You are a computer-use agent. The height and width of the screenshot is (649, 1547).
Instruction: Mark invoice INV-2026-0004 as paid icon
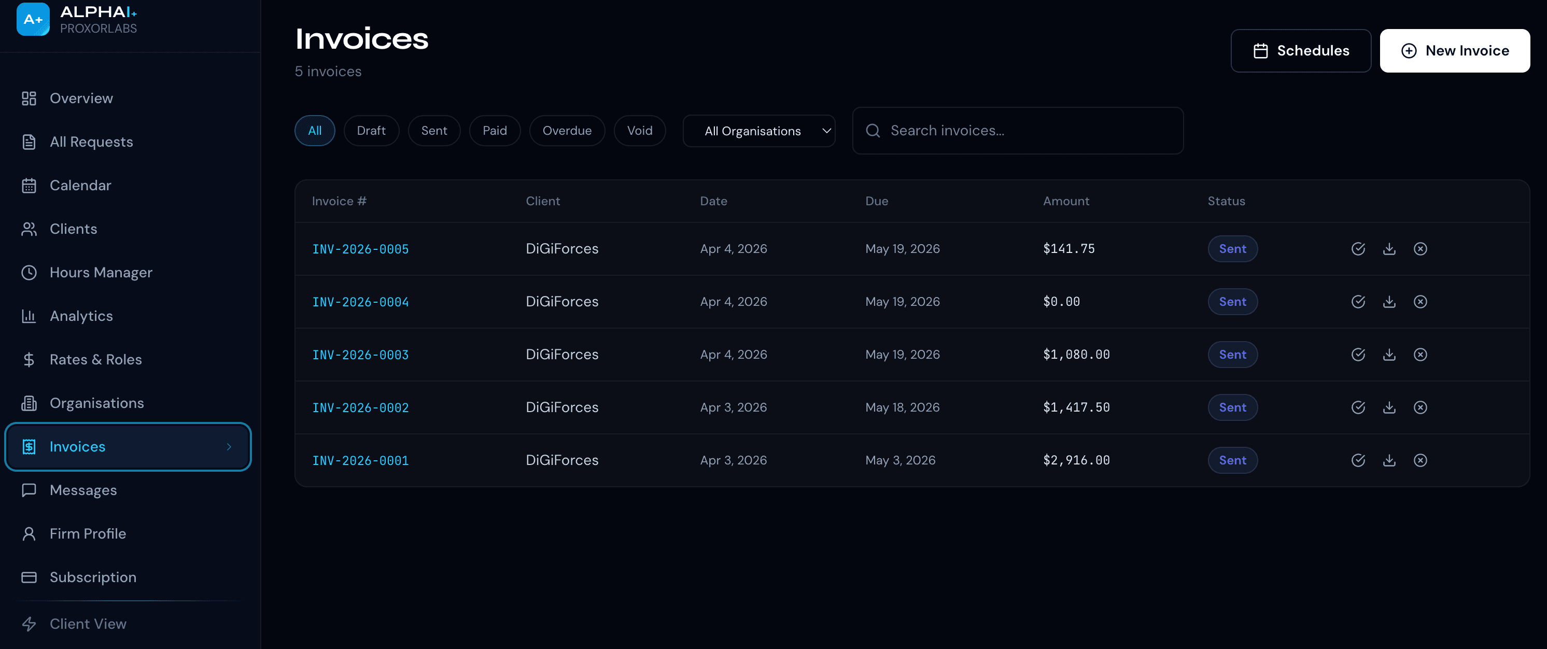tap(1358, 301)
